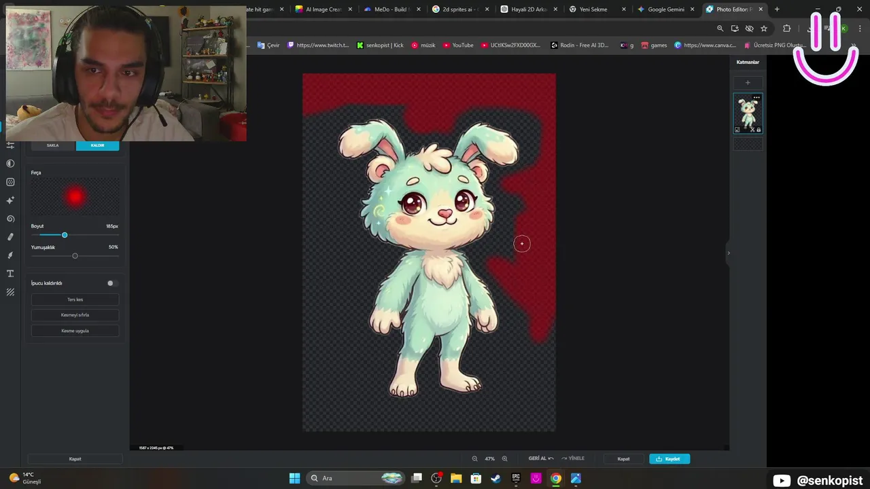Switch to the 2d sprites ai tab
This screenshot has width=870, height=489.
pyautogui.click(x=460, y=9)
